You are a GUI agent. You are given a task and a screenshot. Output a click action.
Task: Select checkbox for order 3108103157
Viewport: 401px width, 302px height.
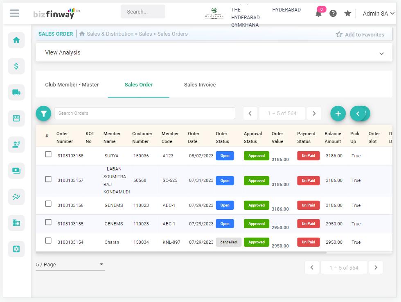point(48,179)
